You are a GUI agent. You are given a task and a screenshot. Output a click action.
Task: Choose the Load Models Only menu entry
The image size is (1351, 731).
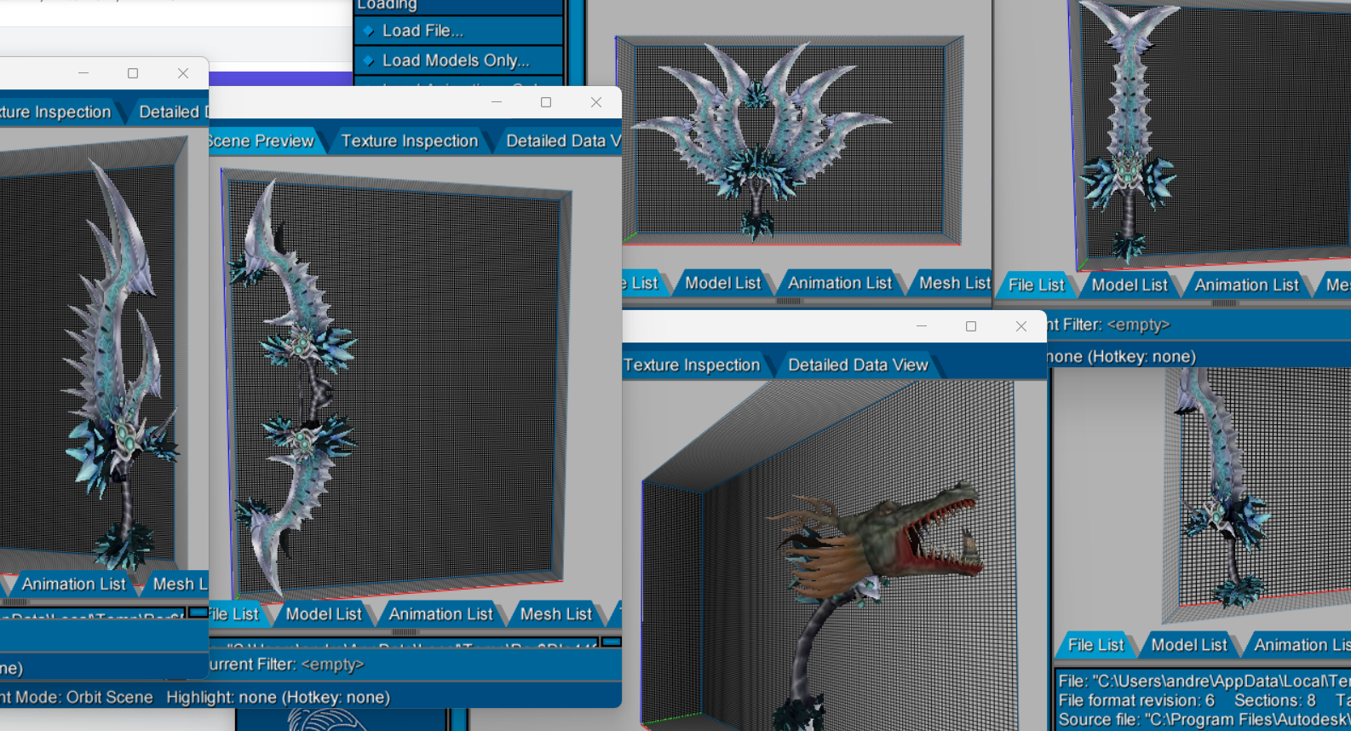(x=455, y=60)
